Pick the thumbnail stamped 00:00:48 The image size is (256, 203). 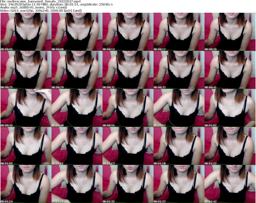77,108
